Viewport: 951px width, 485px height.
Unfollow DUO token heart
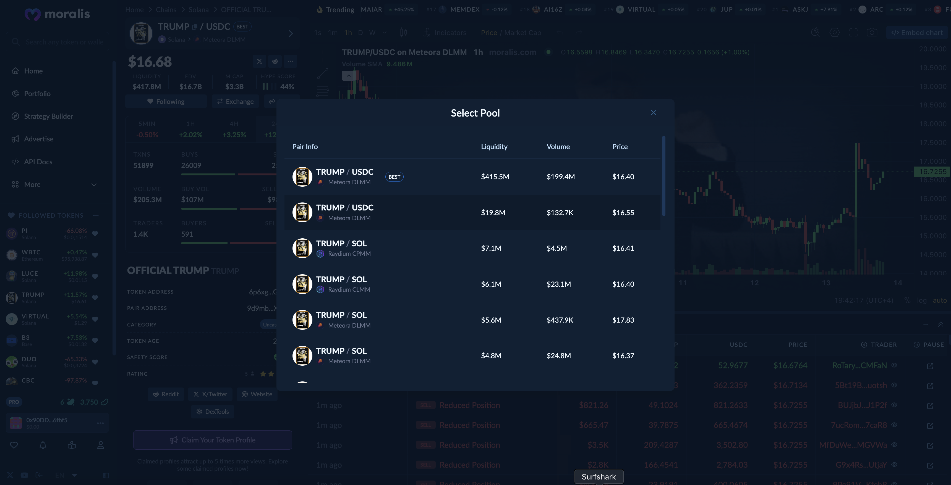pyautogui.click(x=95, y=362)
